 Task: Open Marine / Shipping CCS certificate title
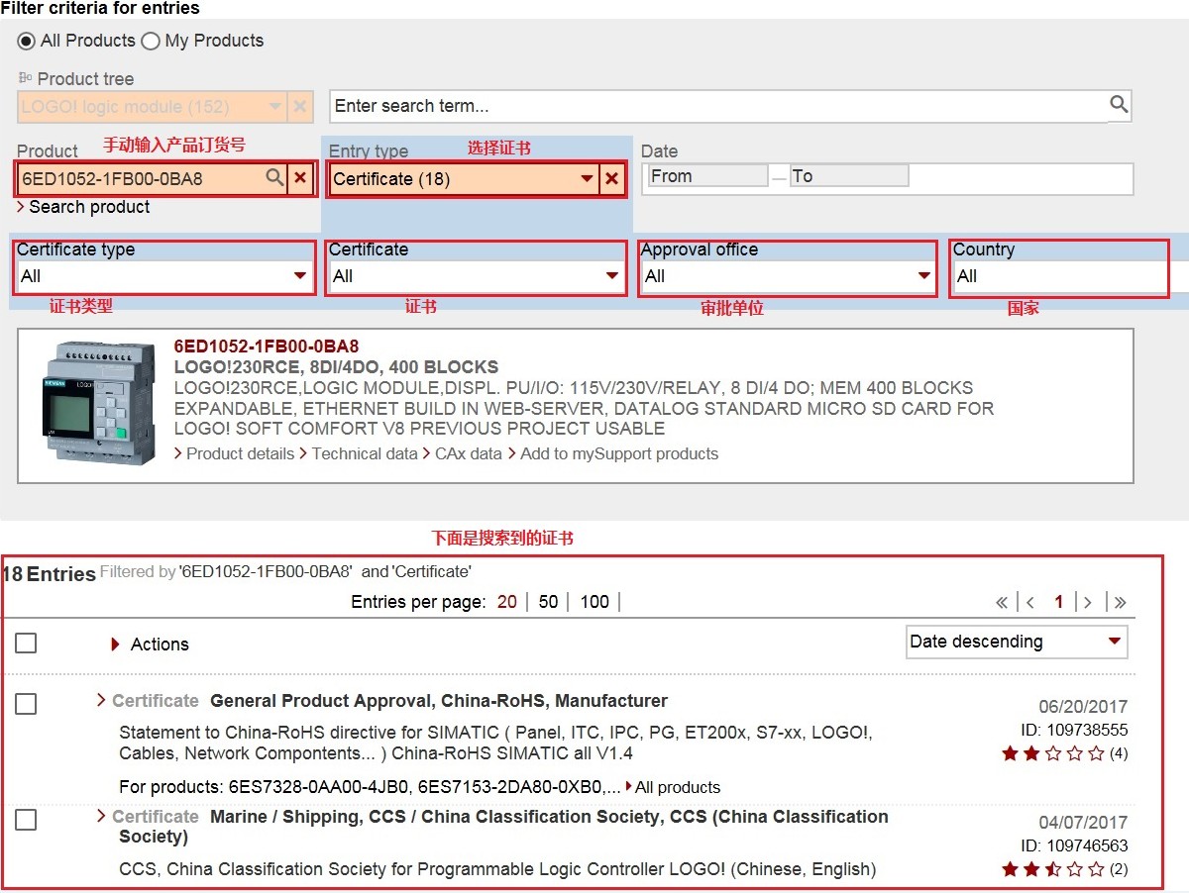[x=503, y=827]
